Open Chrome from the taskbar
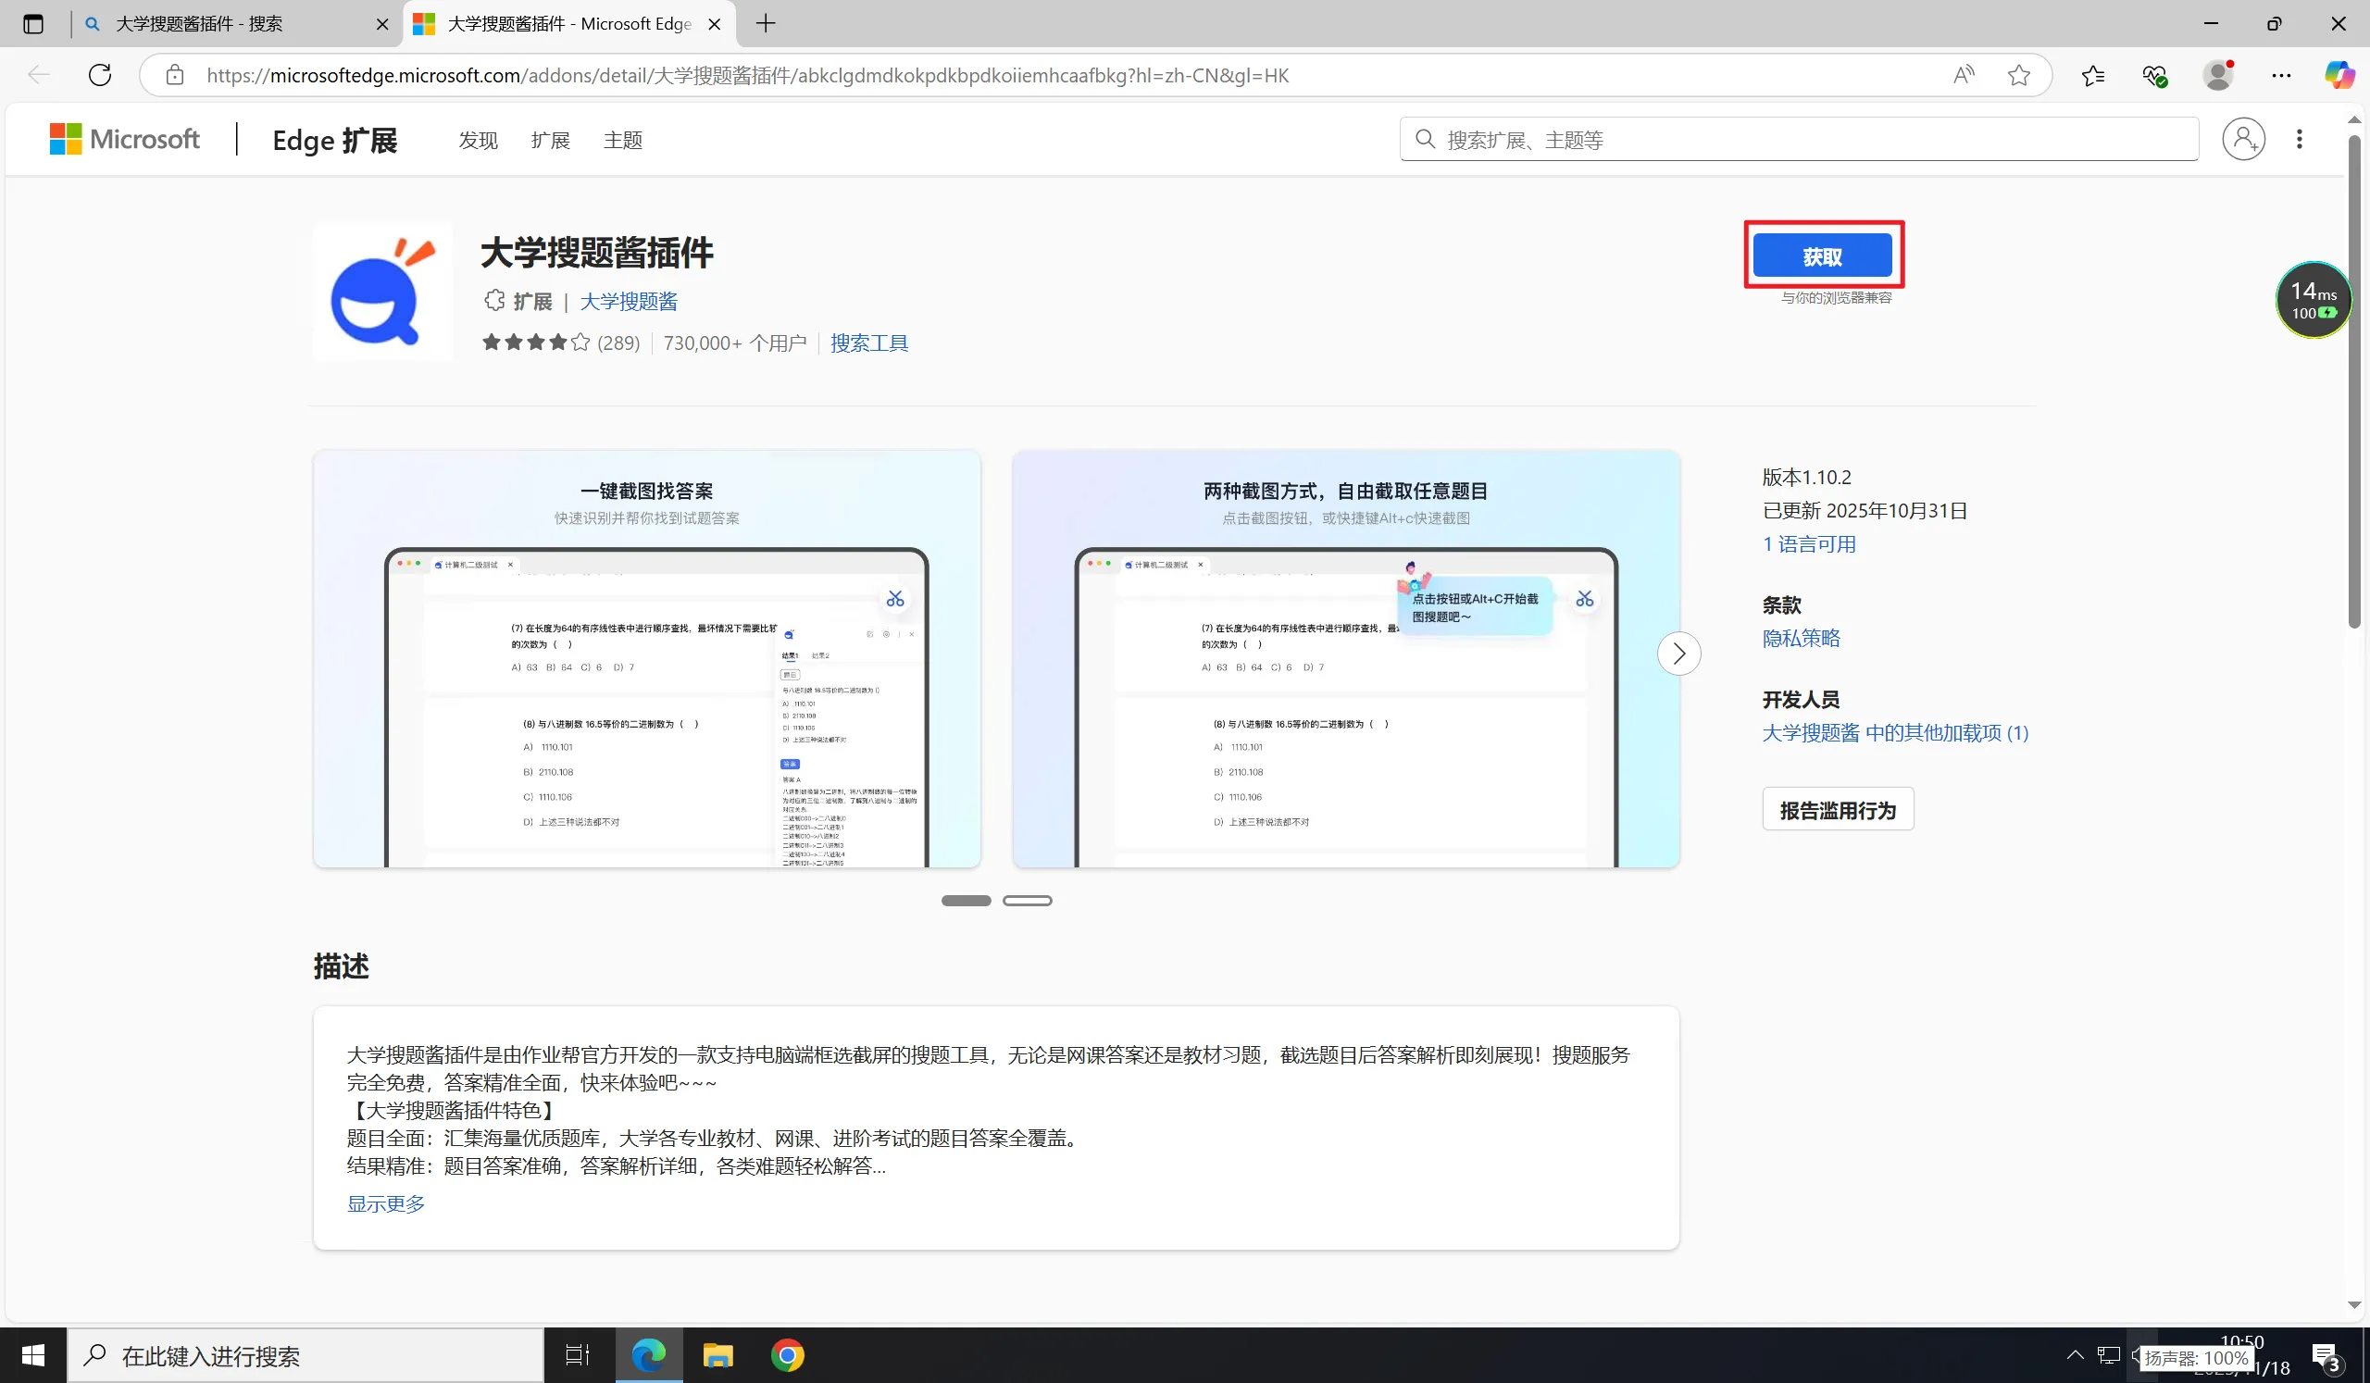2370x1383 pixels. coord(787,1355)
